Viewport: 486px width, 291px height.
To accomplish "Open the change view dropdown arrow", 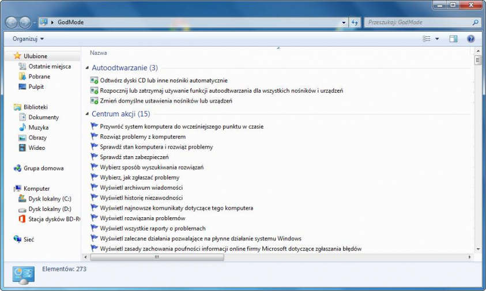I will click(x=437, y=39).
